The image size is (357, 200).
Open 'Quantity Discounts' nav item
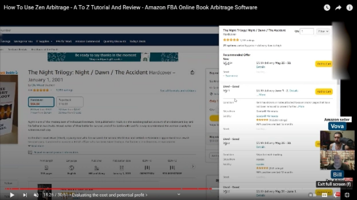(x=114, y=41)
